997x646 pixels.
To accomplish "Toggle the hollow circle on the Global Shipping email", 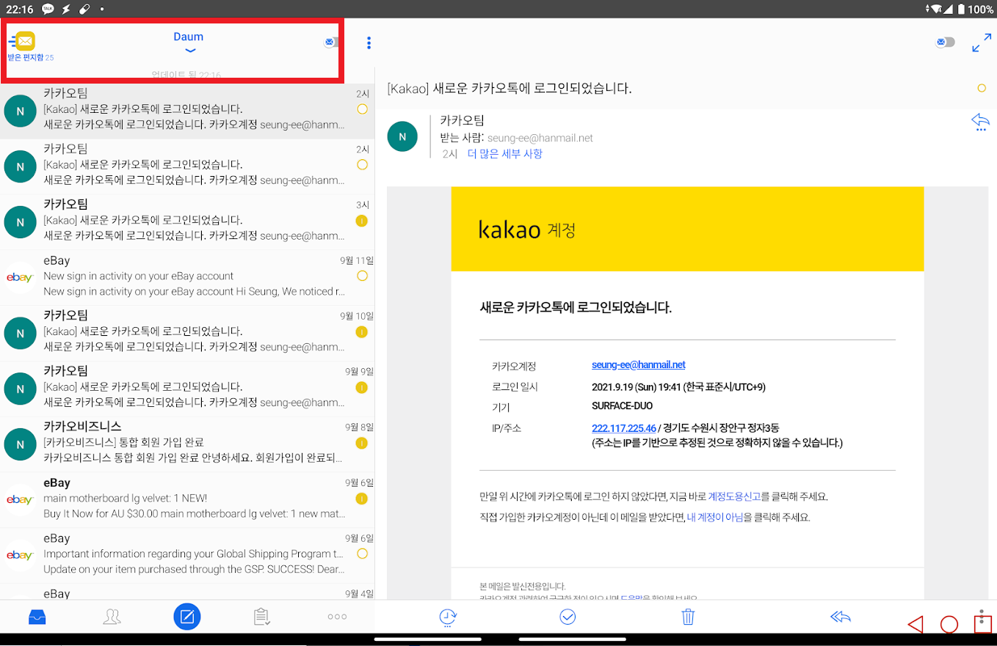I will tap(361, 554).
